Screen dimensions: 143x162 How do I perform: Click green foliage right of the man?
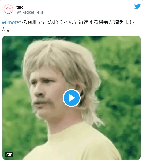(121, 83)
